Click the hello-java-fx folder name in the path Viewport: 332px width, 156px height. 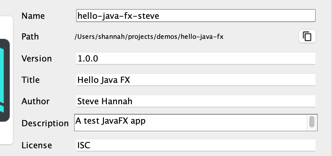[x=202, y=37]
